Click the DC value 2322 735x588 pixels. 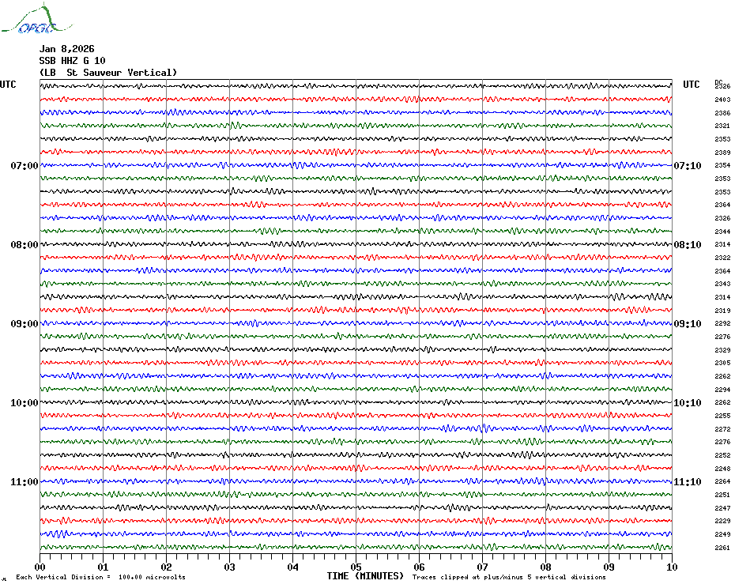pos(722,258)
